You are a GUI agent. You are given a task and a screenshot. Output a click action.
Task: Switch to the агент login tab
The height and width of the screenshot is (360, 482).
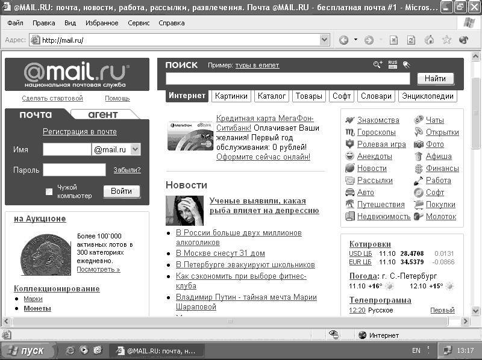pyautogui.click(x=103, y=114)
